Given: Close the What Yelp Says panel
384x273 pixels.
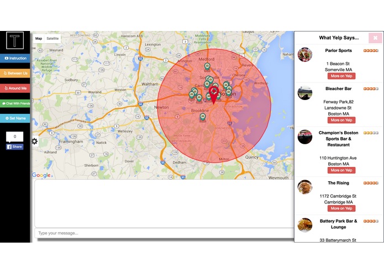Looking at the screenshot, I should pos(375,38).
